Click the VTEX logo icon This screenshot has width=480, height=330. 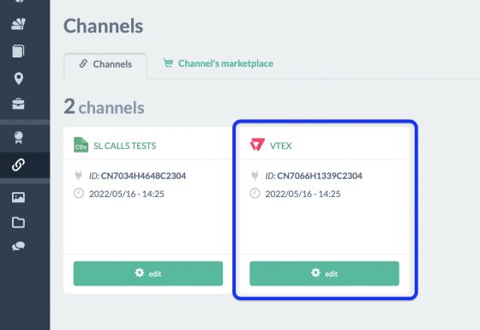pyautogui.click(x=257, y=145)
